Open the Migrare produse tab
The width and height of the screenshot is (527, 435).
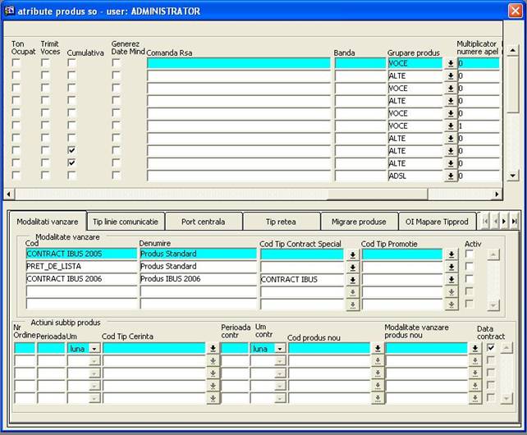(359, 222)
